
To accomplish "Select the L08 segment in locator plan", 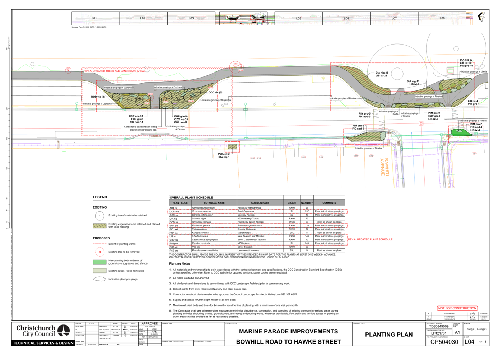I will coord(442,18).
